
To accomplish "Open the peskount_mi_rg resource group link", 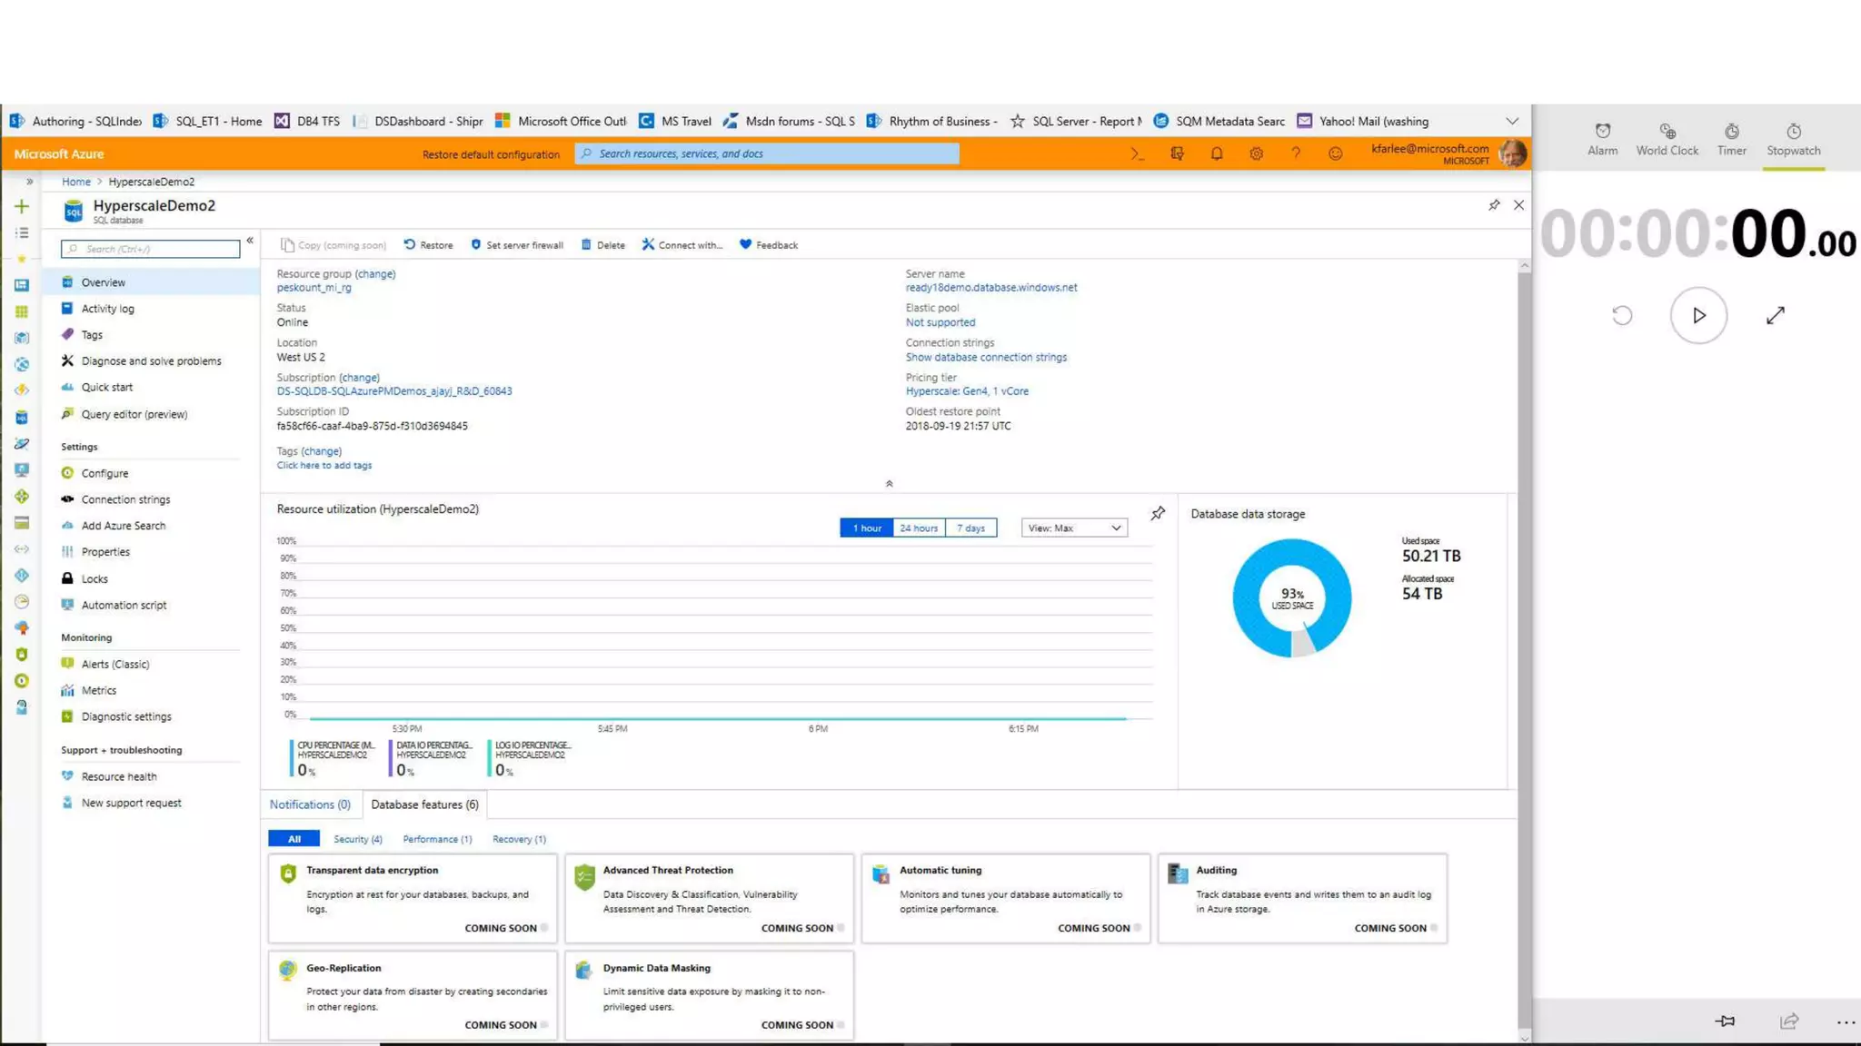I will [313, 288].
